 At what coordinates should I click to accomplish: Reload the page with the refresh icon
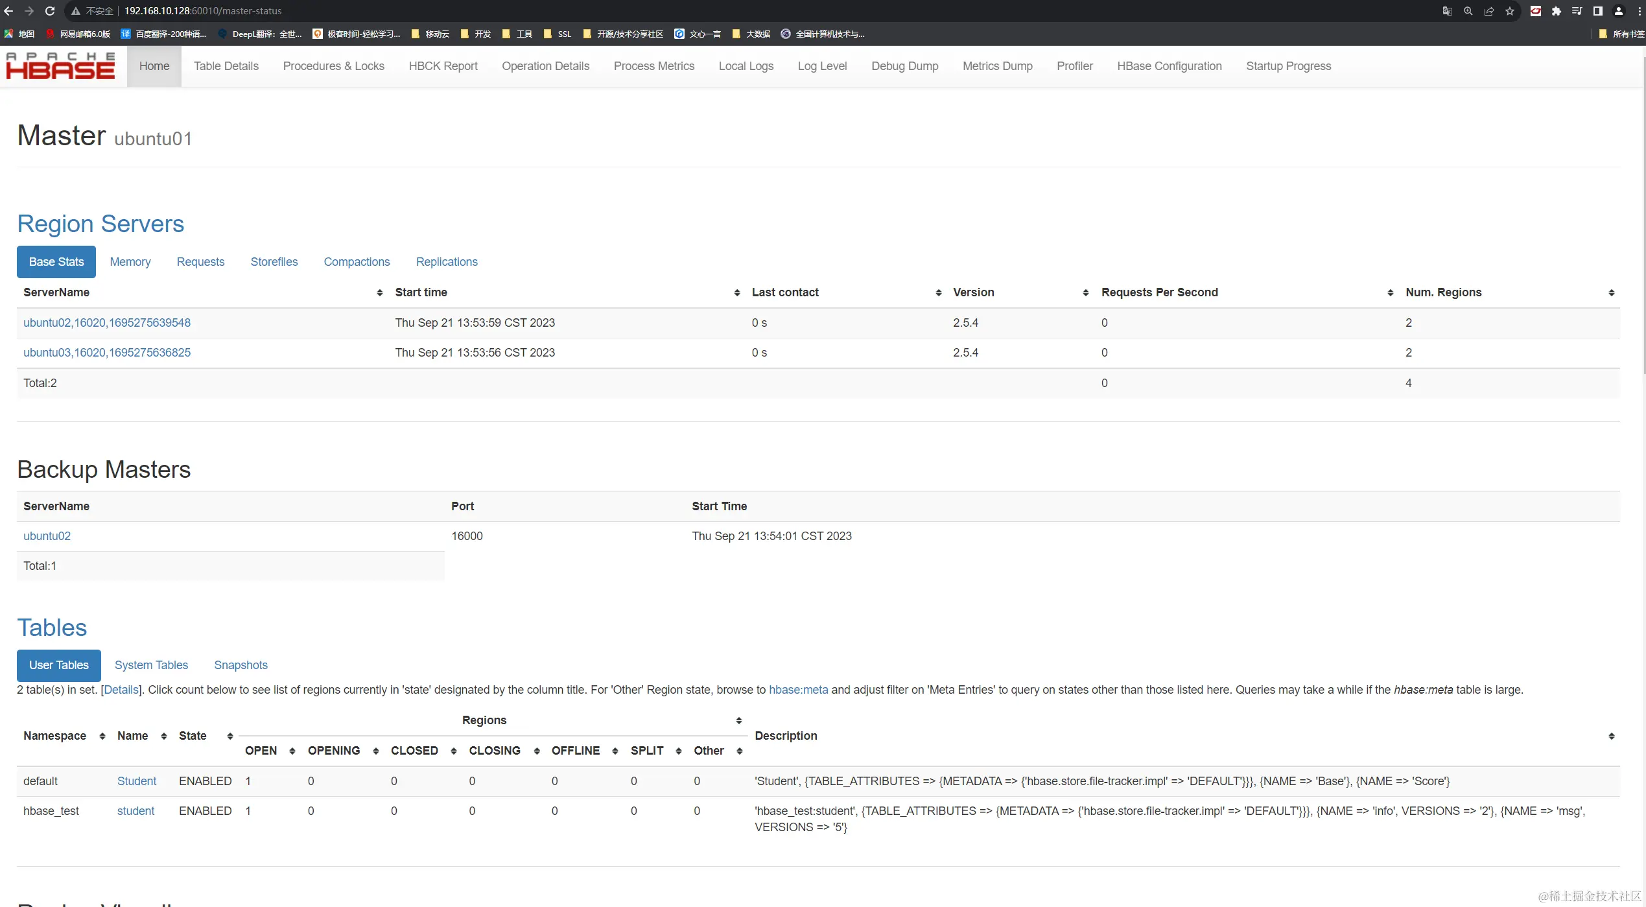[x=50, y=11]
